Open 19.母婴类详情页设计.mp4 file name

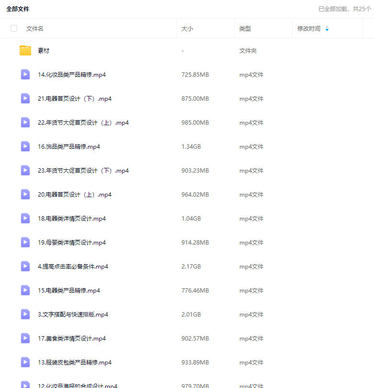tap(71, 243)
